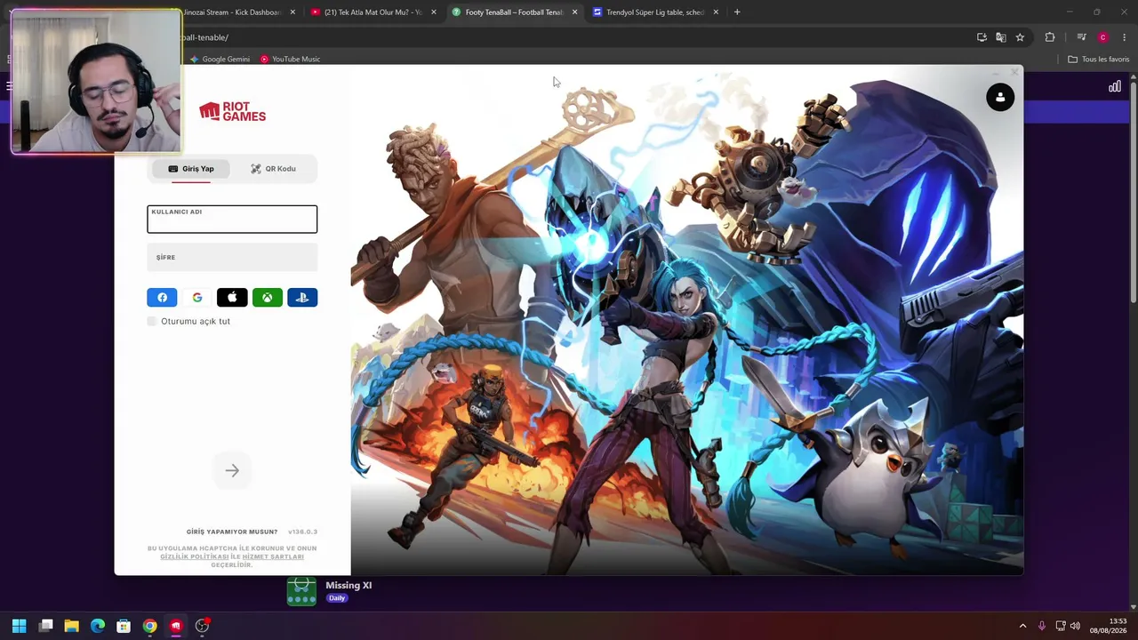Click the webcam overlay thumbnail
1138x640 pixels.
point(96,82)
